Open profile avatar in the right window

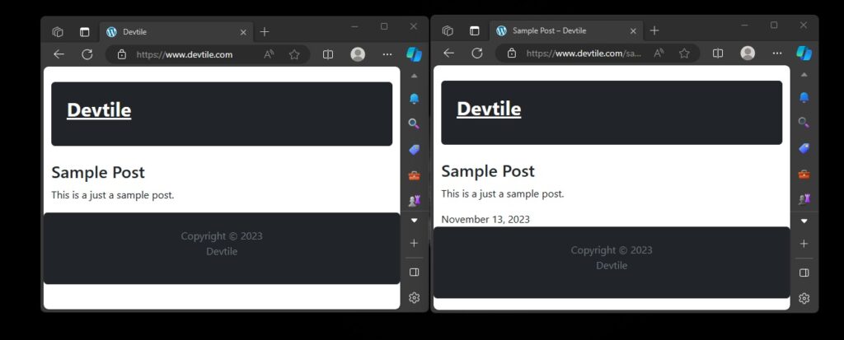point(748,54)
